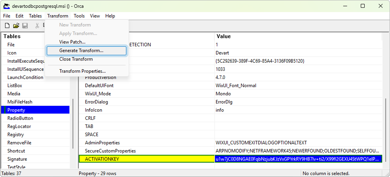
Task: Click the InfoIcon property cell
Action: point(147,110)
